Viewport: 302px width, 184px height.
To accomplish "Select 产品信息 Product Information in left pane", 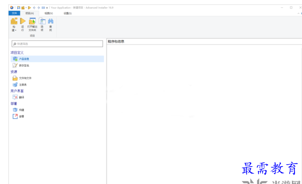I will [57, 59].
